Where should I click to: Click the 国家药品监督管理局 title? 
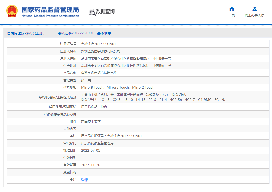pyautogui.click(x=50, y=10)
